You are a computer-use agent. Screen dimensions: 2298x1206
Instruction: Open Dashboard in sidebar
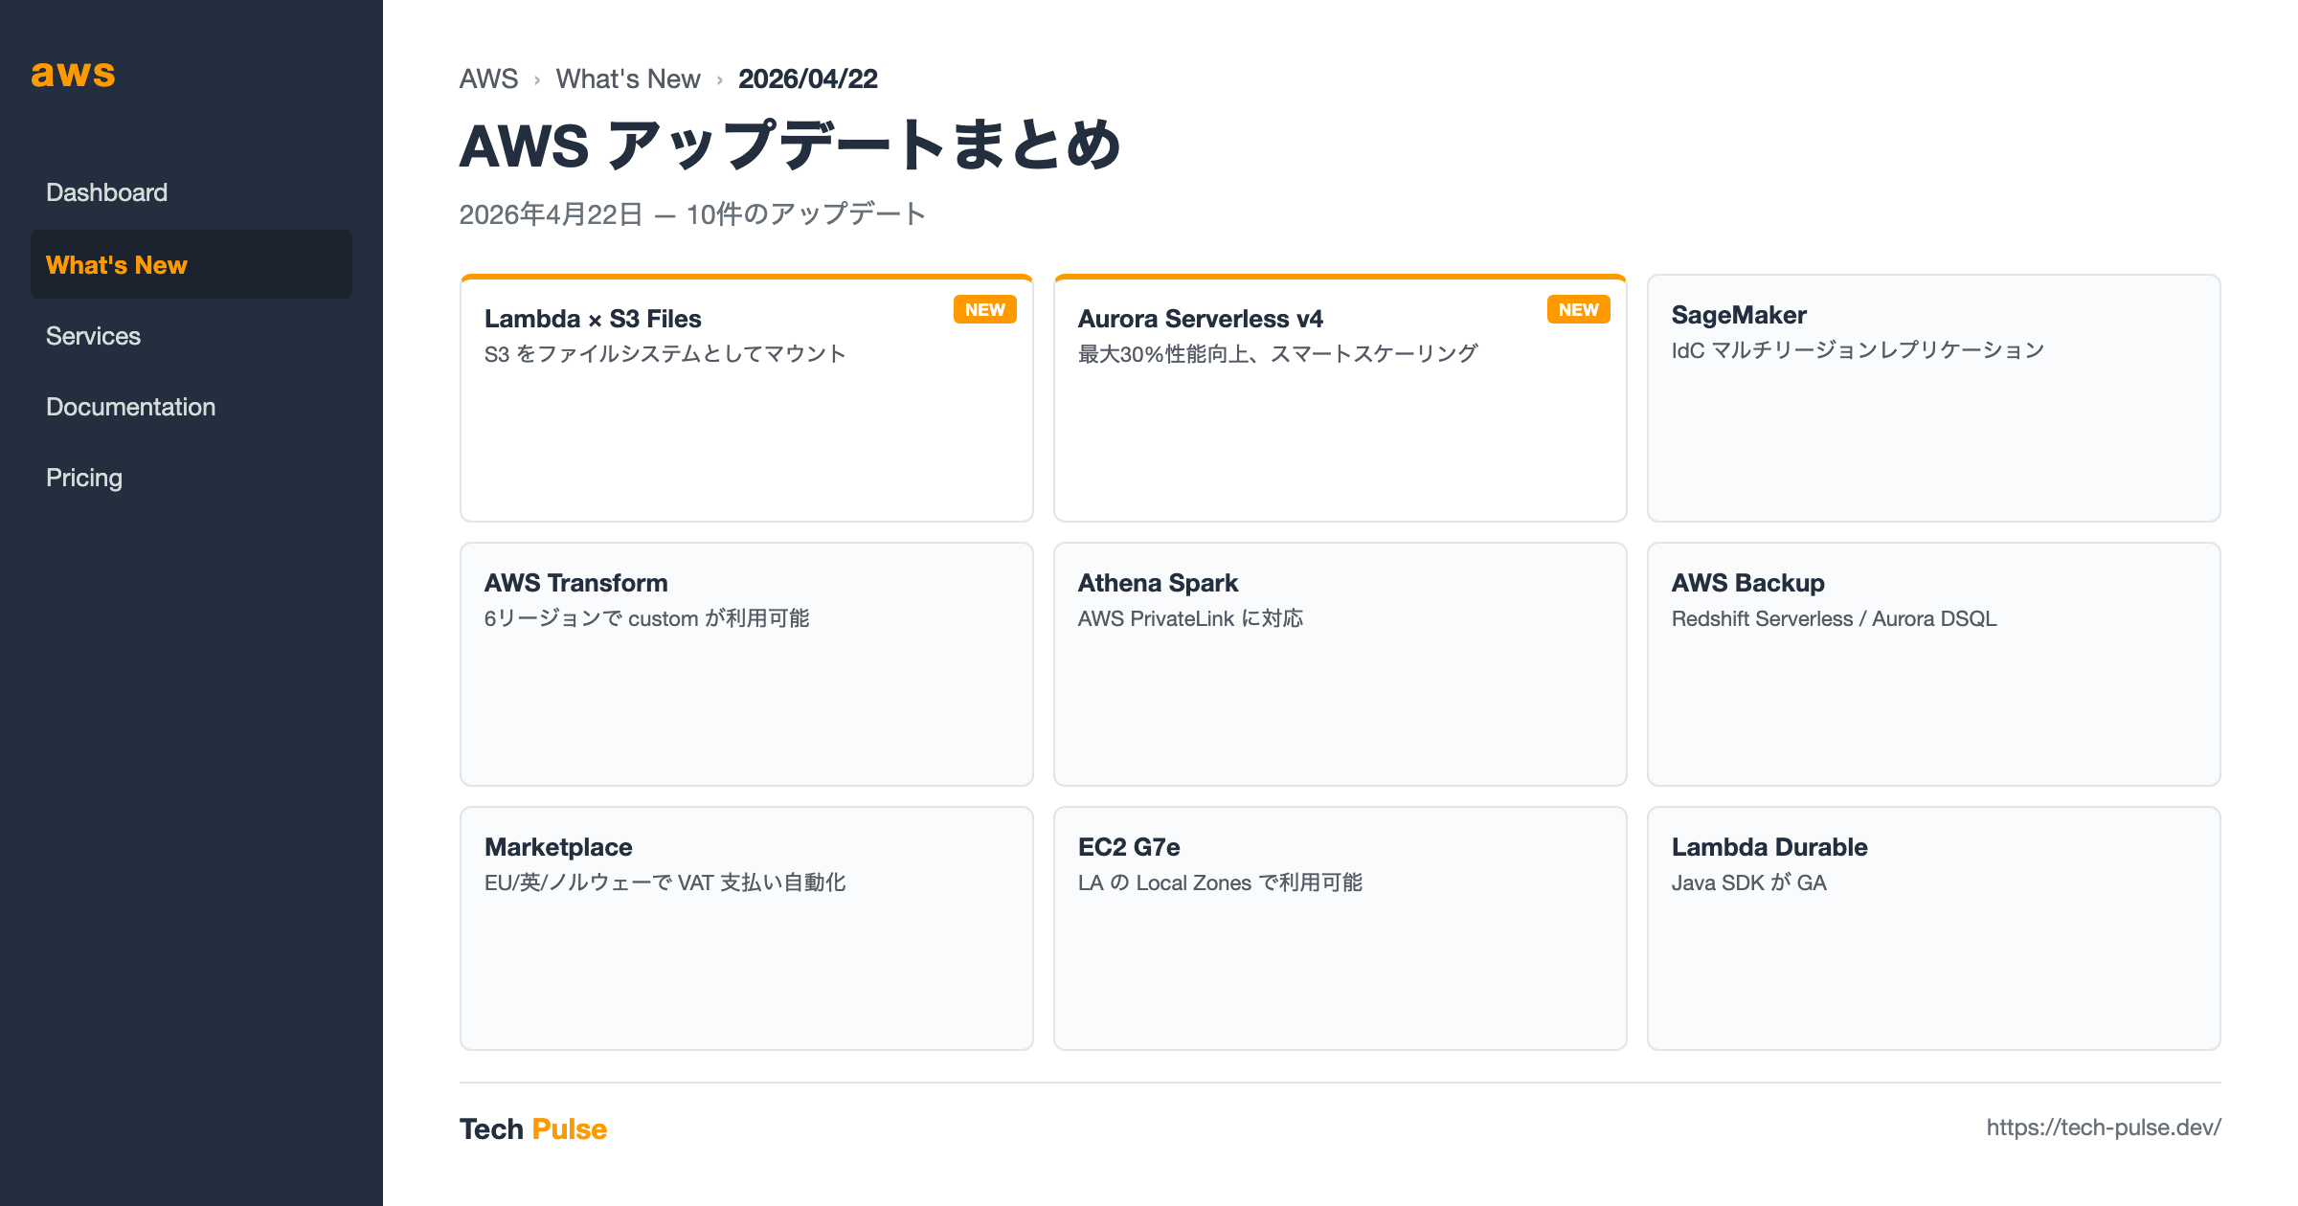pos(191,192)
